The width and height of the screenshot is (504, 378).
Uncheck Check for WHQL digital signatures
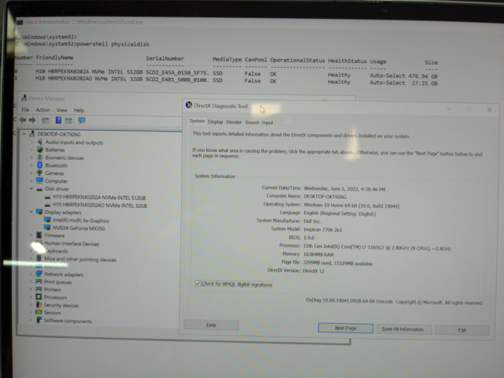pyautogui.click(x=198, y=283)
